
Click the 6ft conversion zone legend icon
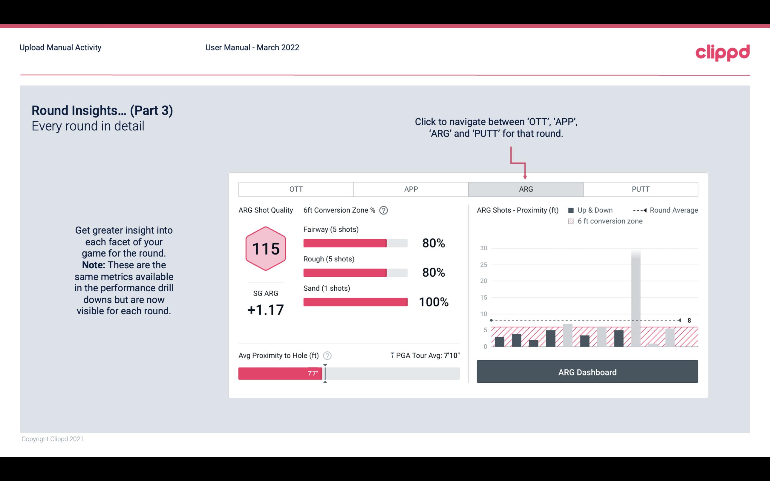(x=572, y=221)
